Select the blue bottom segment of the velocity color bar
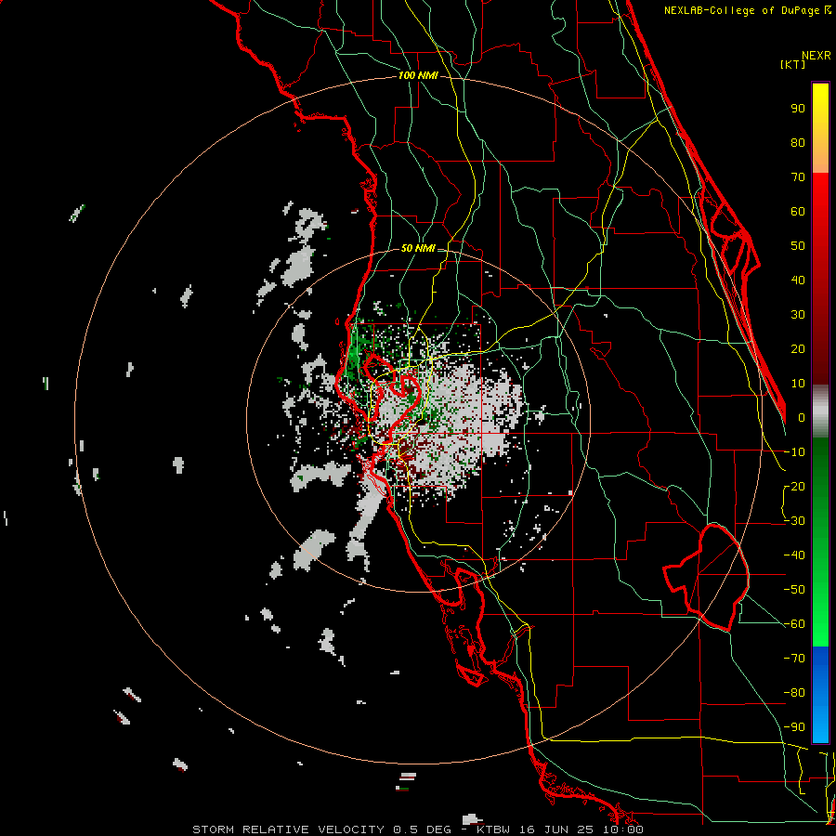The image size is (836, 836). pyautogui.click(x=820, y=695)
